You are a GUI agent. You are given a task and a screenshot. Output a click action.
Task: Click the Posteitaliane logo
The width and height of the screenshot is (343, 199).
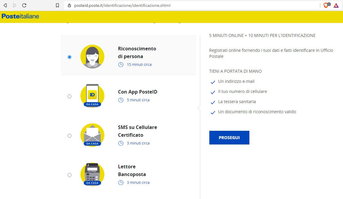[x=20, y=16]
